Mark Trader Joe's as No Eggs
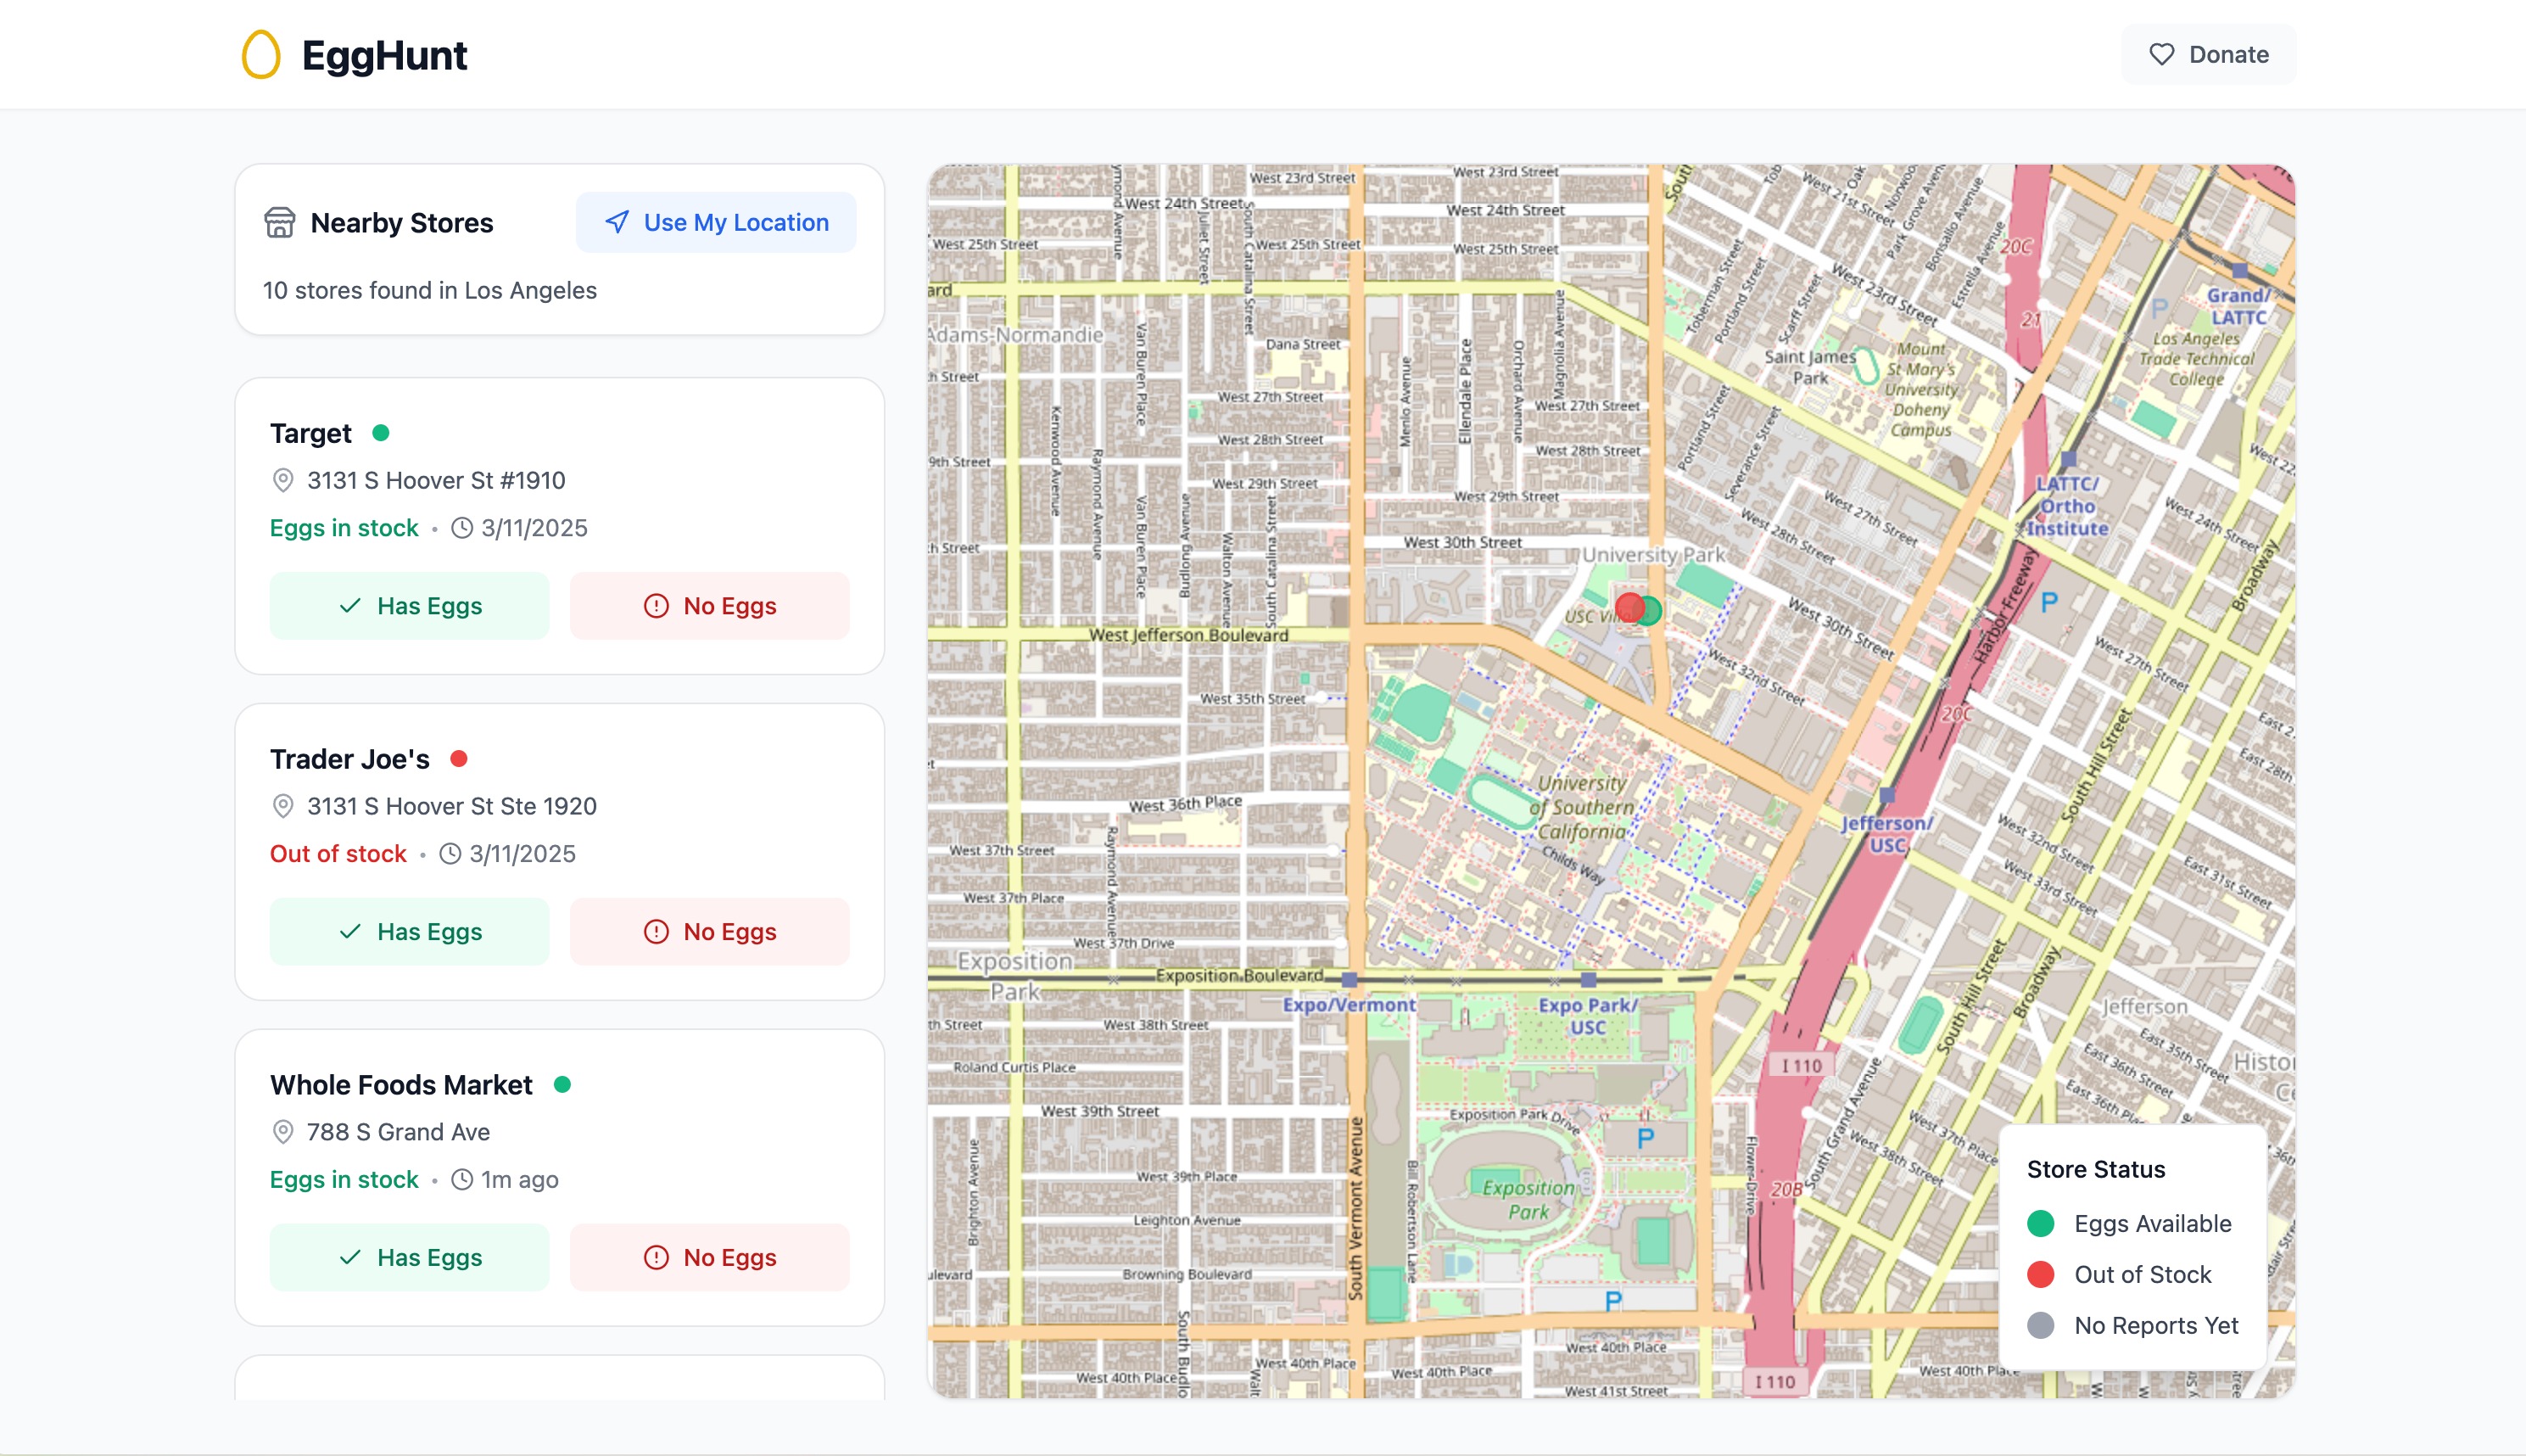Image resolution: width=2526 pixels, height=1456 pixels. click(710, 932)
